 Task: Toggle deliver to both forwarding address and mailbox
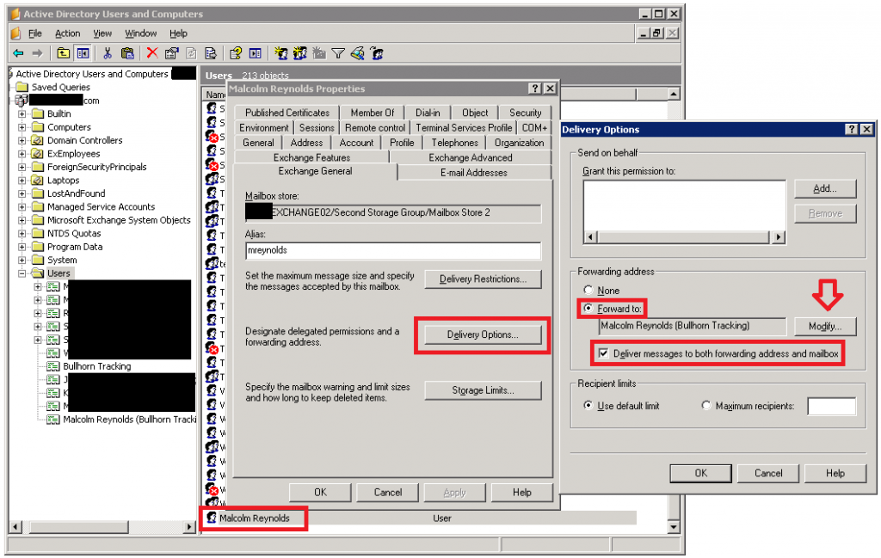[x=603, y=353]
